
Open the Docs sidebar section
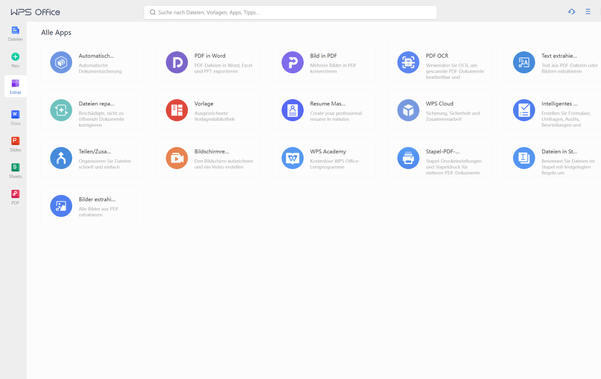tap(15, 118)
